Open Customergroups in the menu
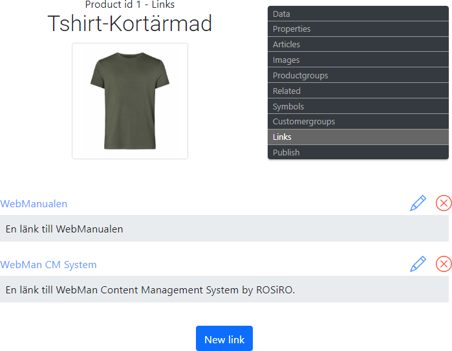Image resolution: width=452 pixels, height=351 pixels. (x=358, y=122)
